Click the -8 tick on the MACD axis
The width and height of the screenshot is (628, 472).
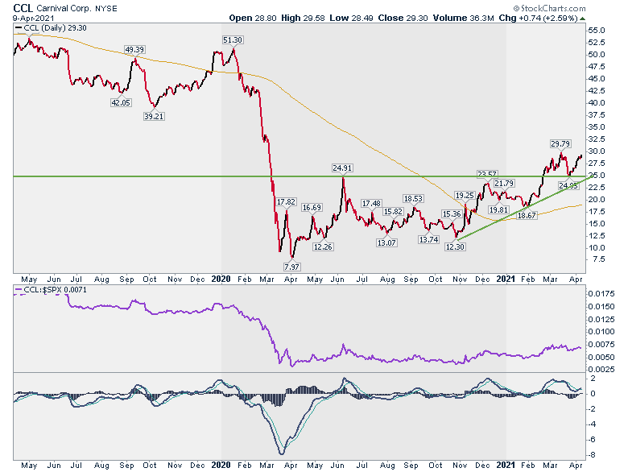click(593, 455)
